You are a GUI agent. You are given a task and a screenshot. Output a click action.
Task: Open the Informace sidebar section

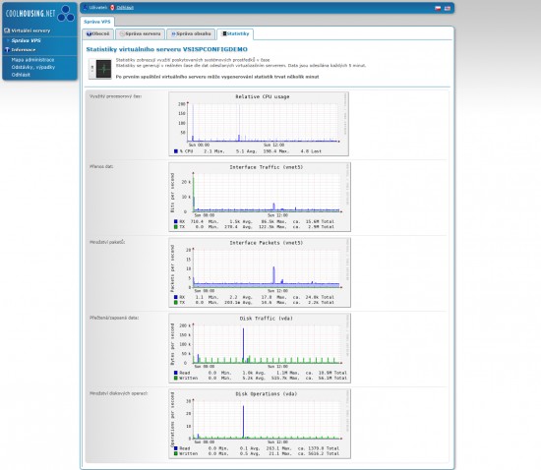click(x=24, y=50)
